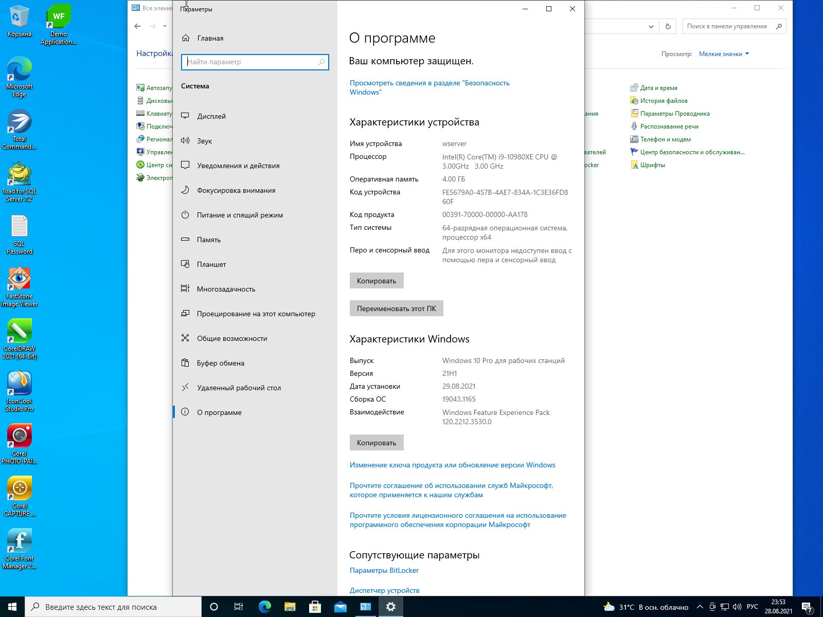The image size is (823, 617).
Task: Click the Control Panel search box
Action: (735, 26)
